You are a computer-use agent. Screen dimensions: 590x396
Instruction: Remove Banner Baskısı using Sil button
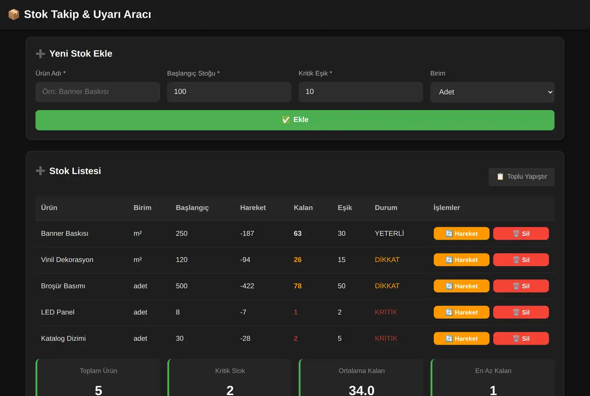click(x=521, y=233)
